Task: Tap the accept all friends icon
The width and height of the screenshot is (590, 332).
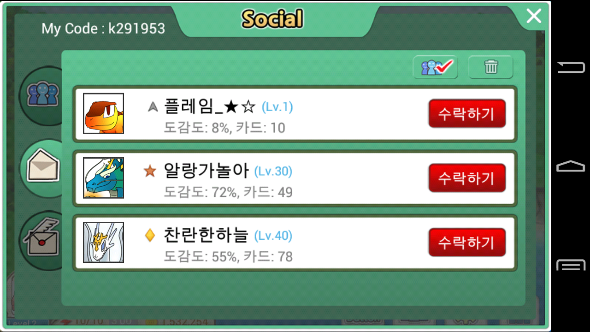Action: click(x=436, y=67)
